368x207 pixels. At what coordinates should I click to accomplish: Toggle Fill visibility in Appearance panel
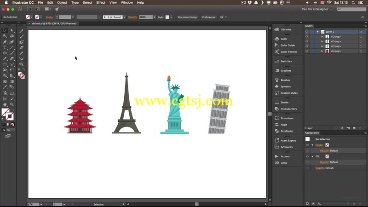click(307, 156)
